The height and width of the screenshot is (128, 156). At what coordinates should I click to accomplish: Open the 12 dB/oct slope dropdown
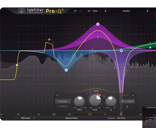tap(63, 106)
